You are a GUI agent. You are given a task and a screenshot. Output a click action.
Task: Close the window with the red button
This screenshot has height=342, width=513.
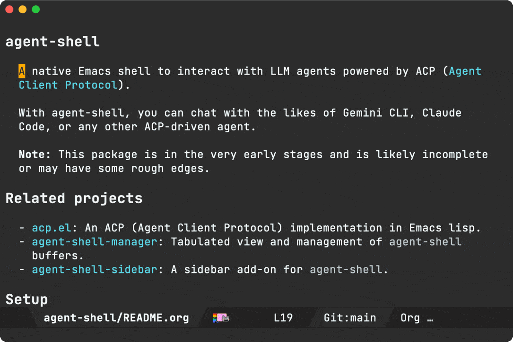(9, 9)
